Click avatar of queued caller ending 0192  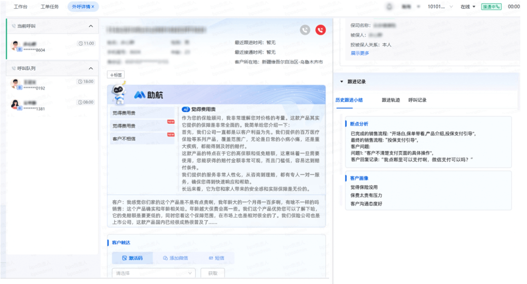[x=15, y=84]
